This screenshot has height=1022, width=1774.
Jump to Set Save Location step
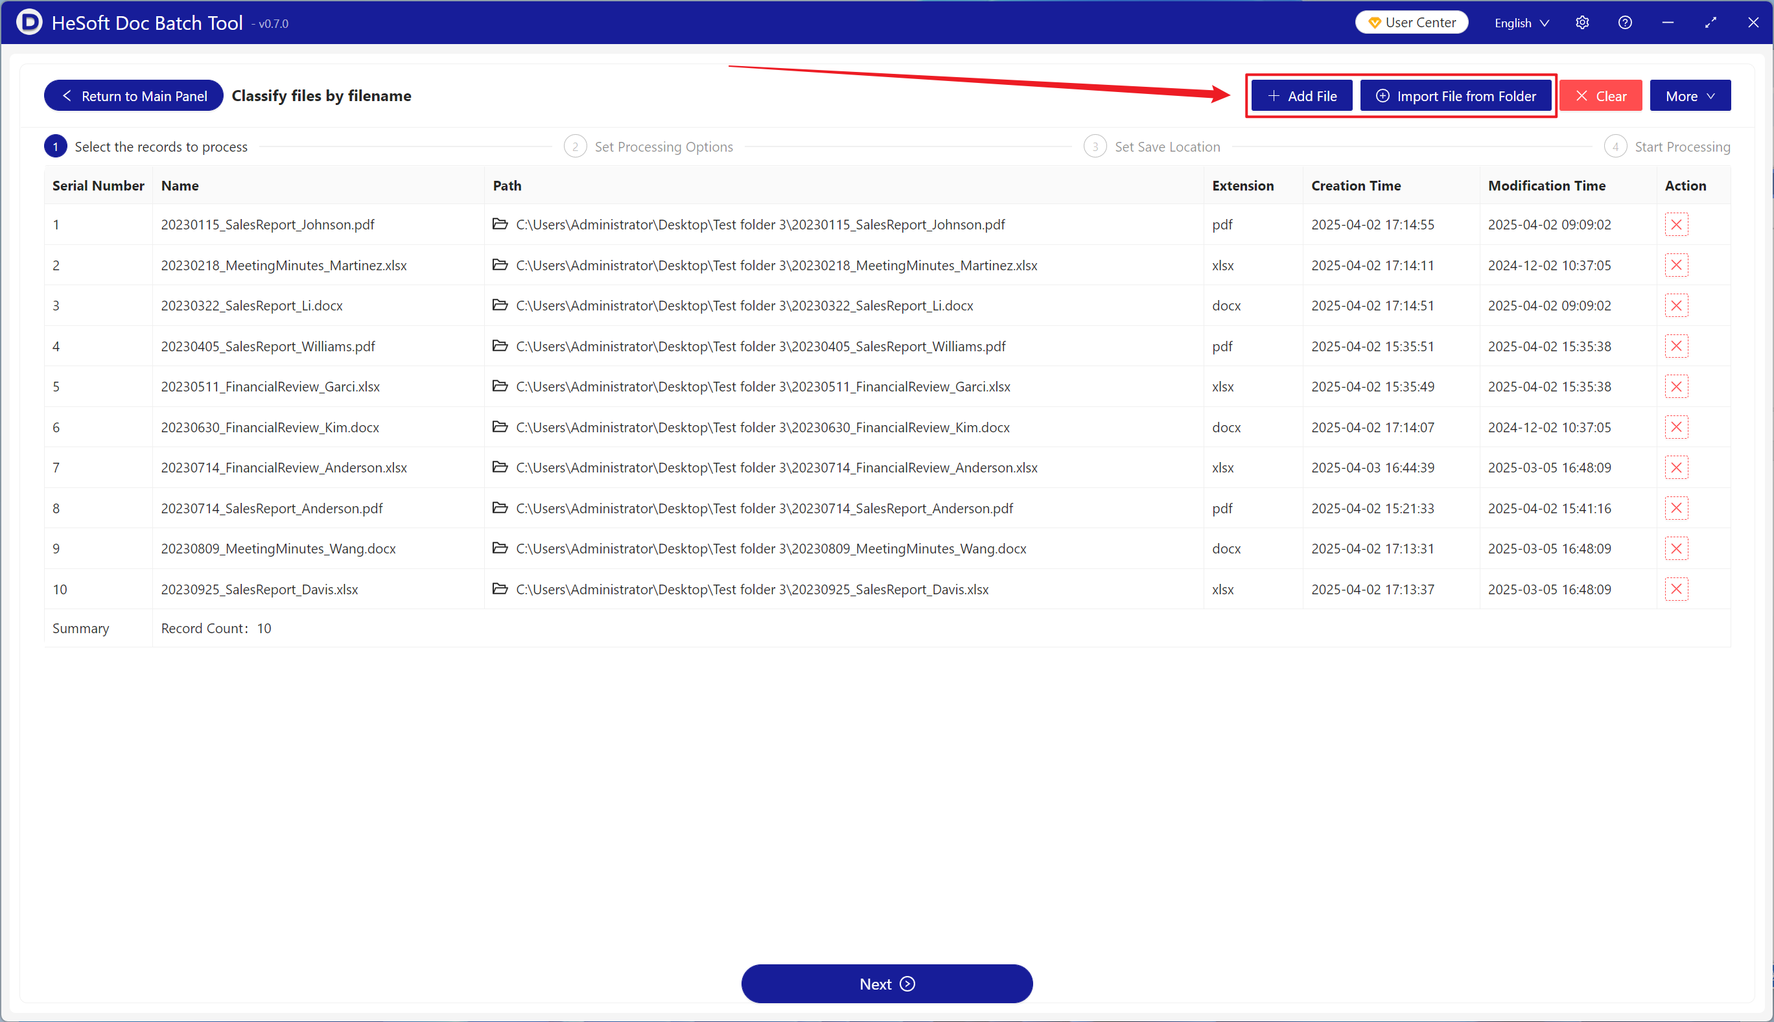(x=1152, y=146)
